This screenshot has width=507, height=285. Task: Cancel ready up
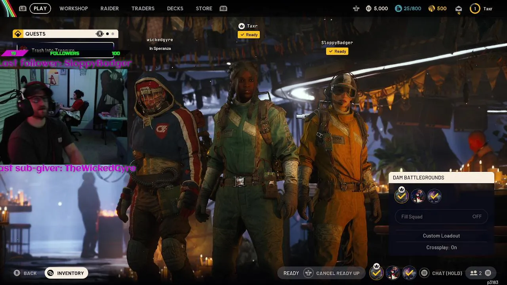[x=338, y=273]
